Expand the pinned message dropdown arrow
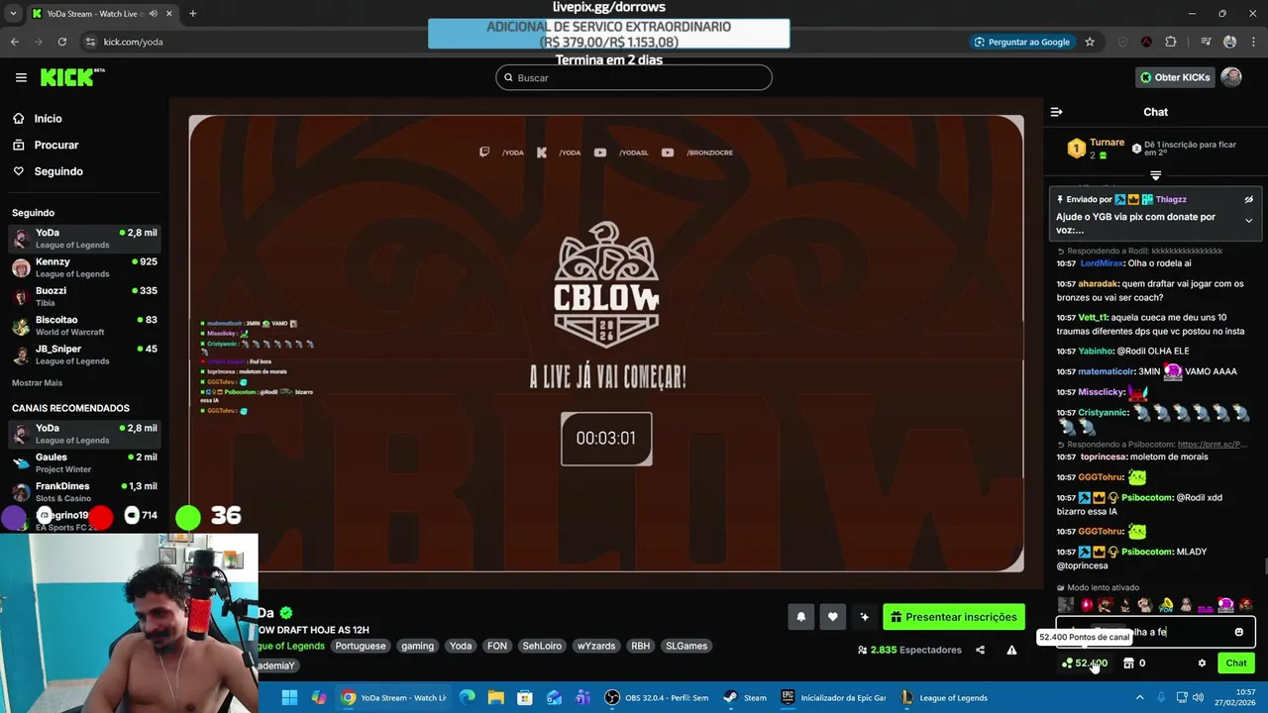The width and height of the screenshot is (1268, 713). (1248, 221)
